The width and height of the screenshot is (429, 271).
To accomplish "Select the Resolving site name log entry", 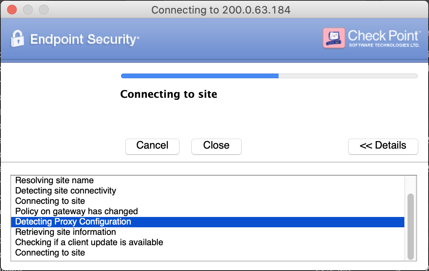I will pyautogui.click(x=54, y=180).
